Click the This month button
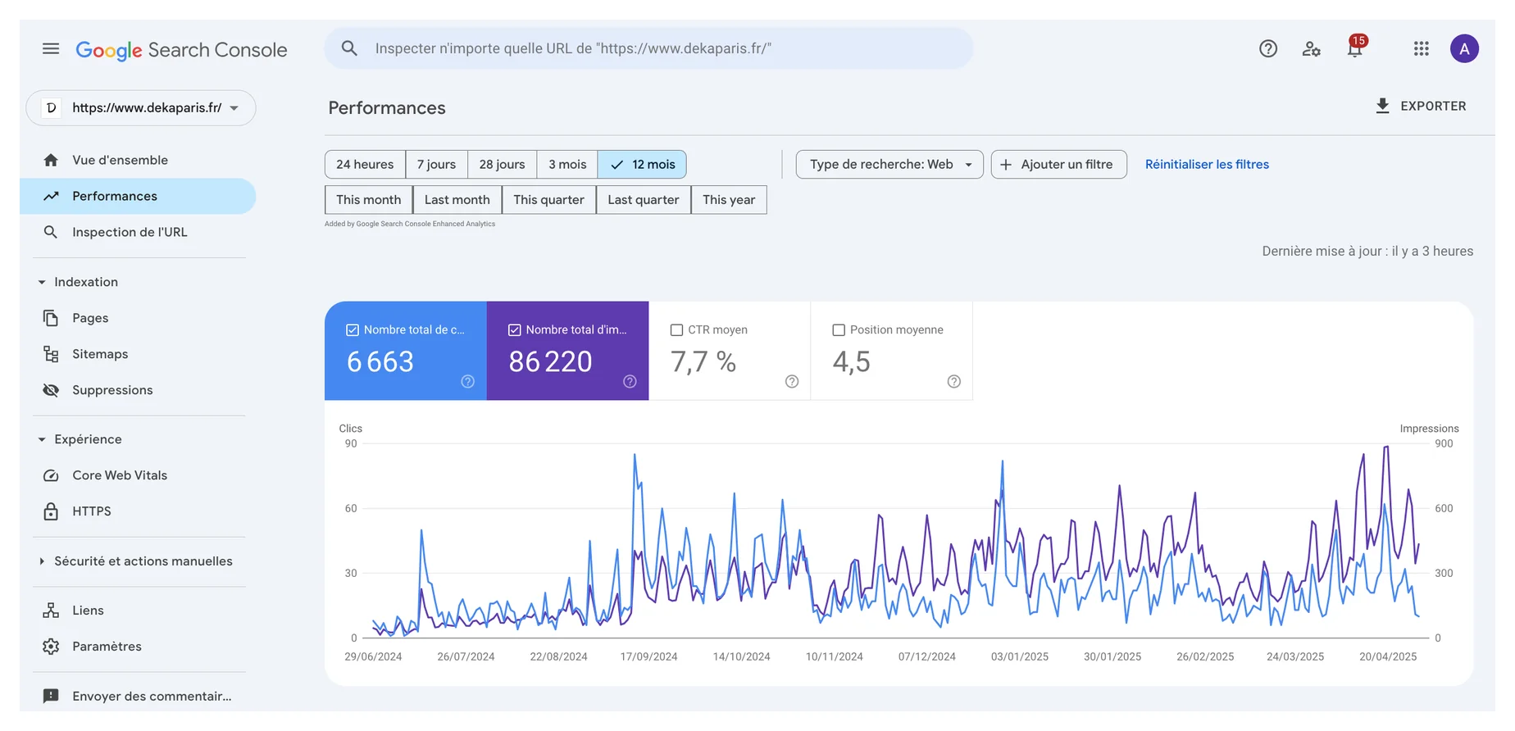1515x731 pixels. click(x=368, y=200)
